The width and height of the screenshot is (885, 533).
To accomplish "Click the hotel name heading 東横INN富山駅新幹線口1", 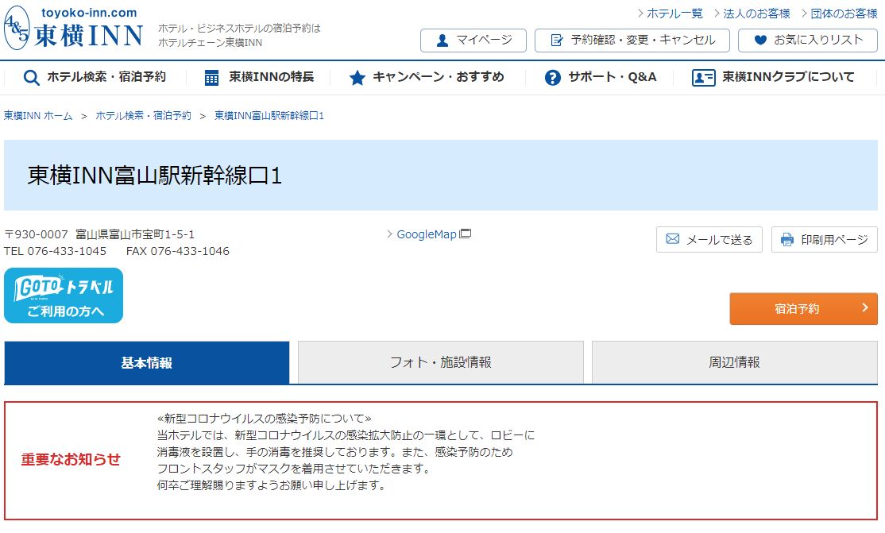I will click(x=155, y=176).
